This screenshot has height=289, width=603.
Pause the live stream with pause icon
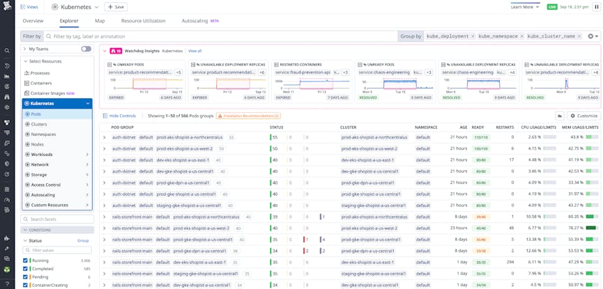(x=597, y=7)
